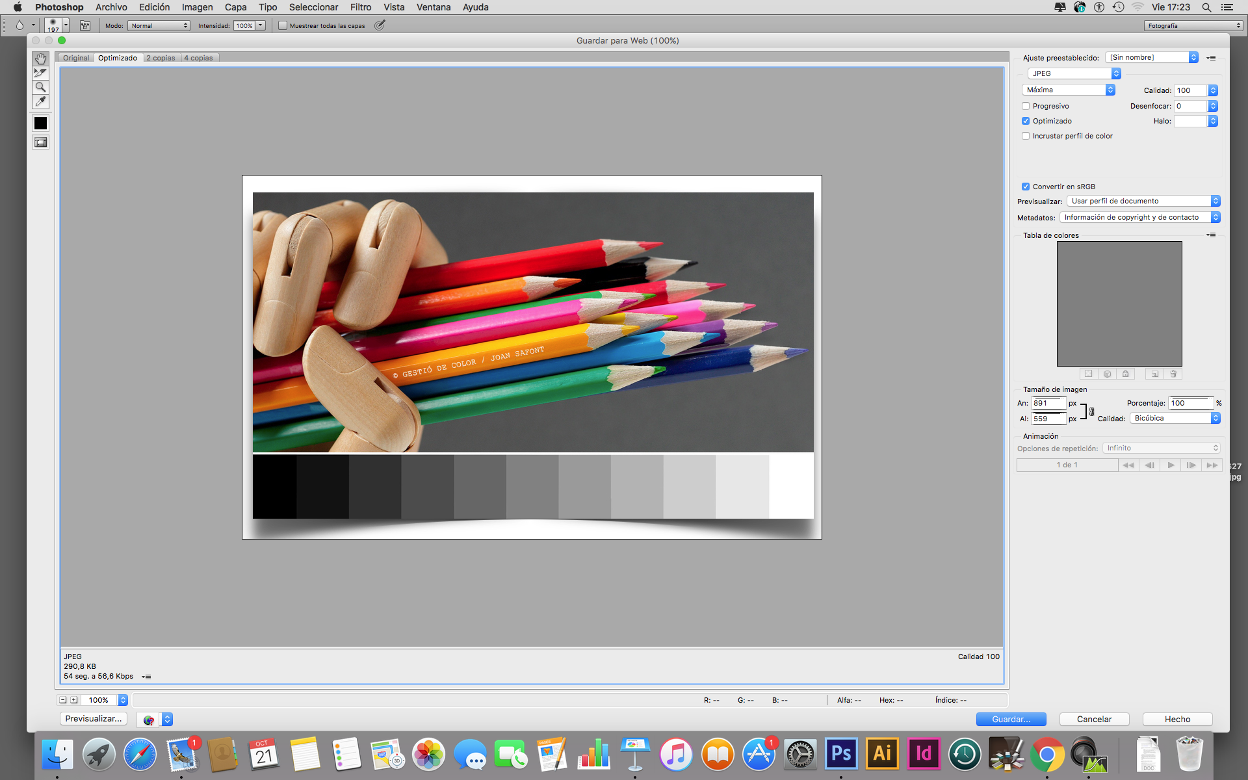Image resolution: width=1248 pixels, height=780 pixels.
Task: Select the Slice Select tool
Action: click(40, 73)
